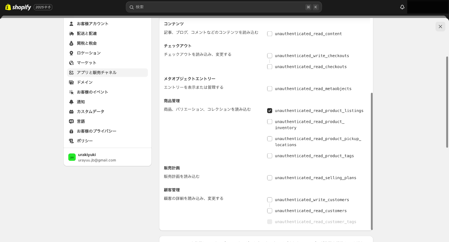The height and width of the screenshot is (242, 449).
Task: Click the notifications bell icon in sidebar
Action: click(71, 102)
